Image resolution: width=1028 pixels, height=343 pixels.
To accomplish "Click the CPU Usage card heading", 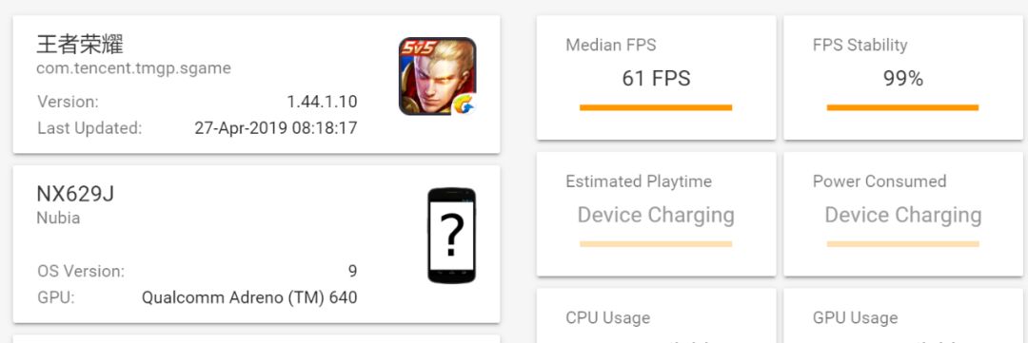I will (x=607, y=317).
